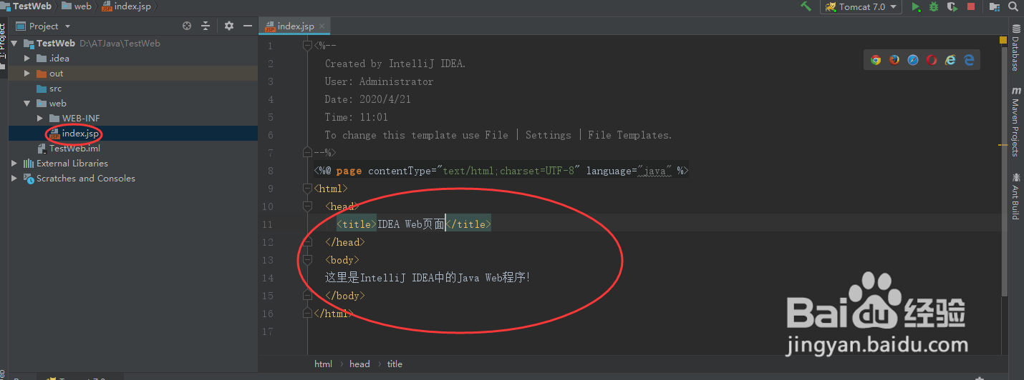Select index.jsp in the project tree
Image resolution: width=1024 pixels, height=380 pixels.
point(133,133)
